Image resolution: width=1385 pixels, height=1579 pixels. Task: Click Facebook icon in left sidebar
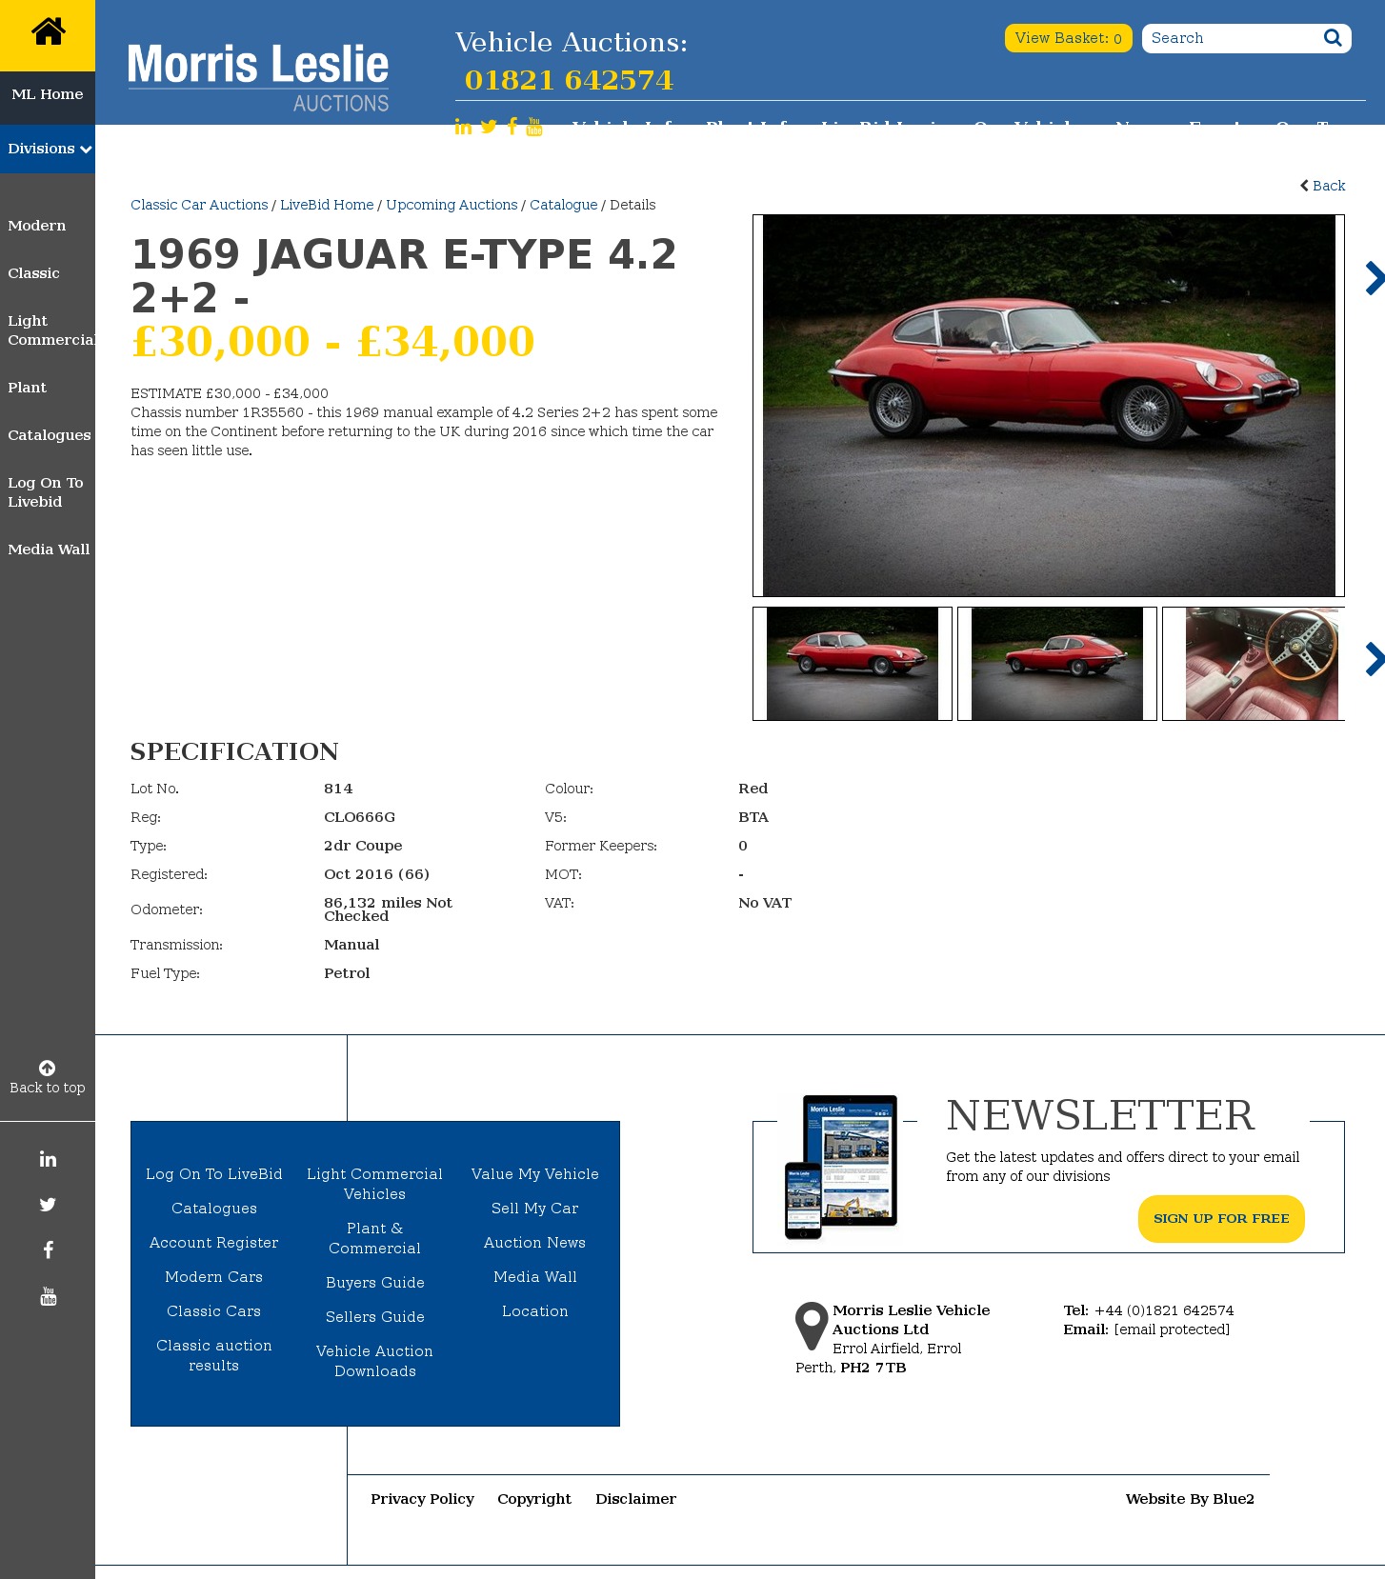[x=48, y=1250]
